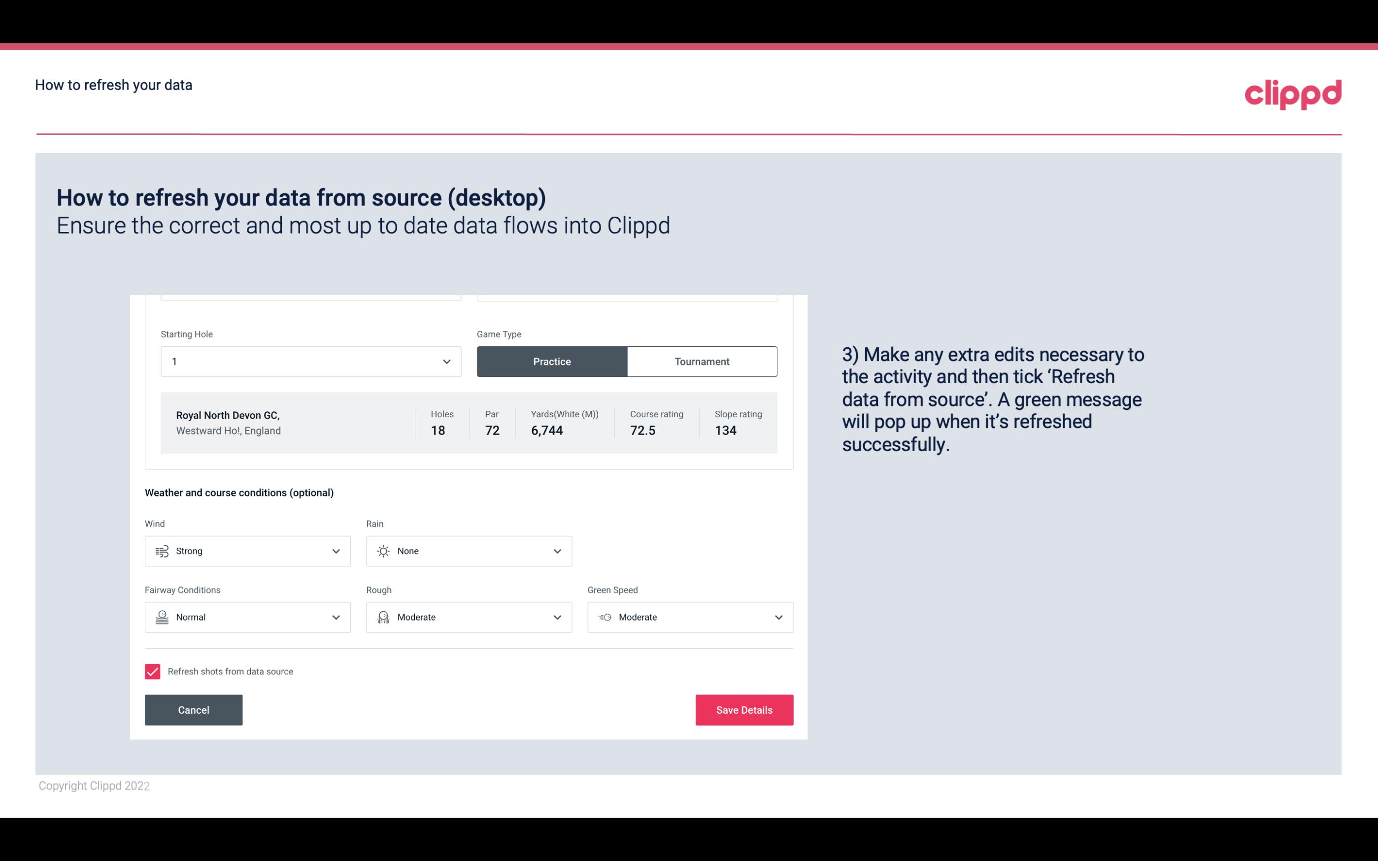The height and width of the screenshot is (861, 1378).
Task: Expand the Wind condition dropdown
Action: (x=336, y=551)
